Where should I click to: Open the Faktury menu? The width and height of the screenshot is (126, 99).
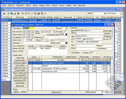coord(28,6)
